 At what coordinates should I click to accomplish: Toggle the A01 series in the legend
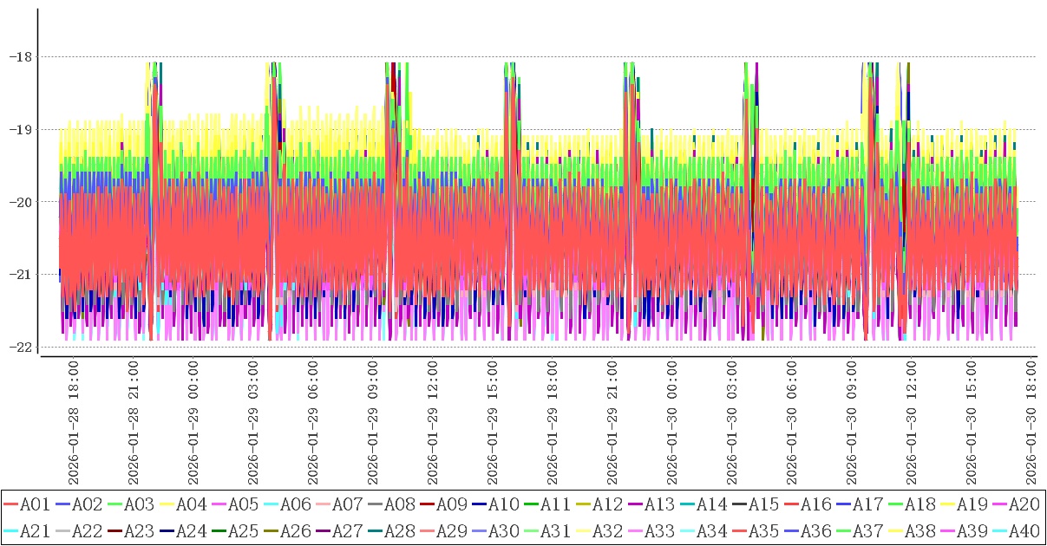click(35, 504)
